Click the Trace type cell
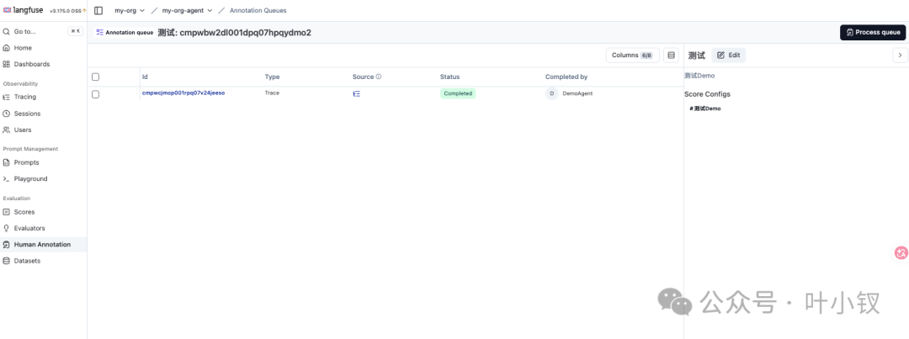The width and height of the screenshot is (909, 339). (272, 93)
